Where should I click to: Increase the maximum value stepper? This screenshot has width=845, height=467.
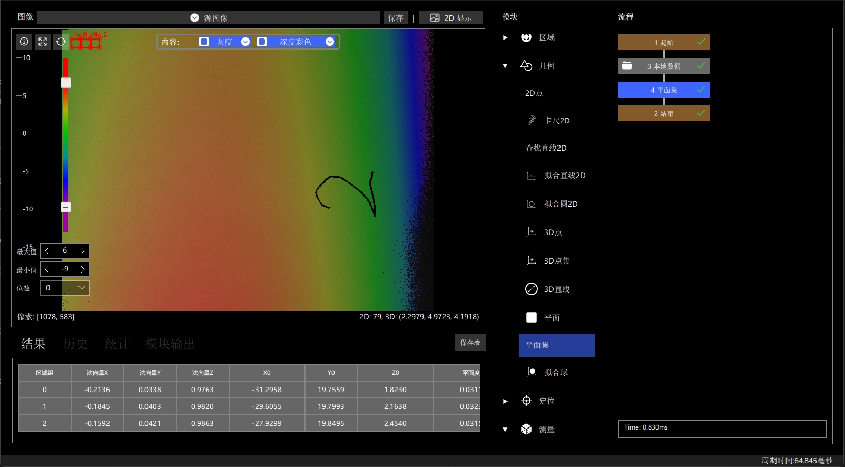pos(83,251)
